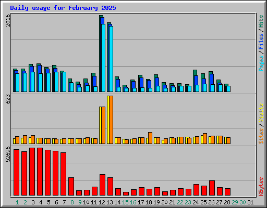
Task: Click day 22 on the x-axis
Action: [180, 202]
